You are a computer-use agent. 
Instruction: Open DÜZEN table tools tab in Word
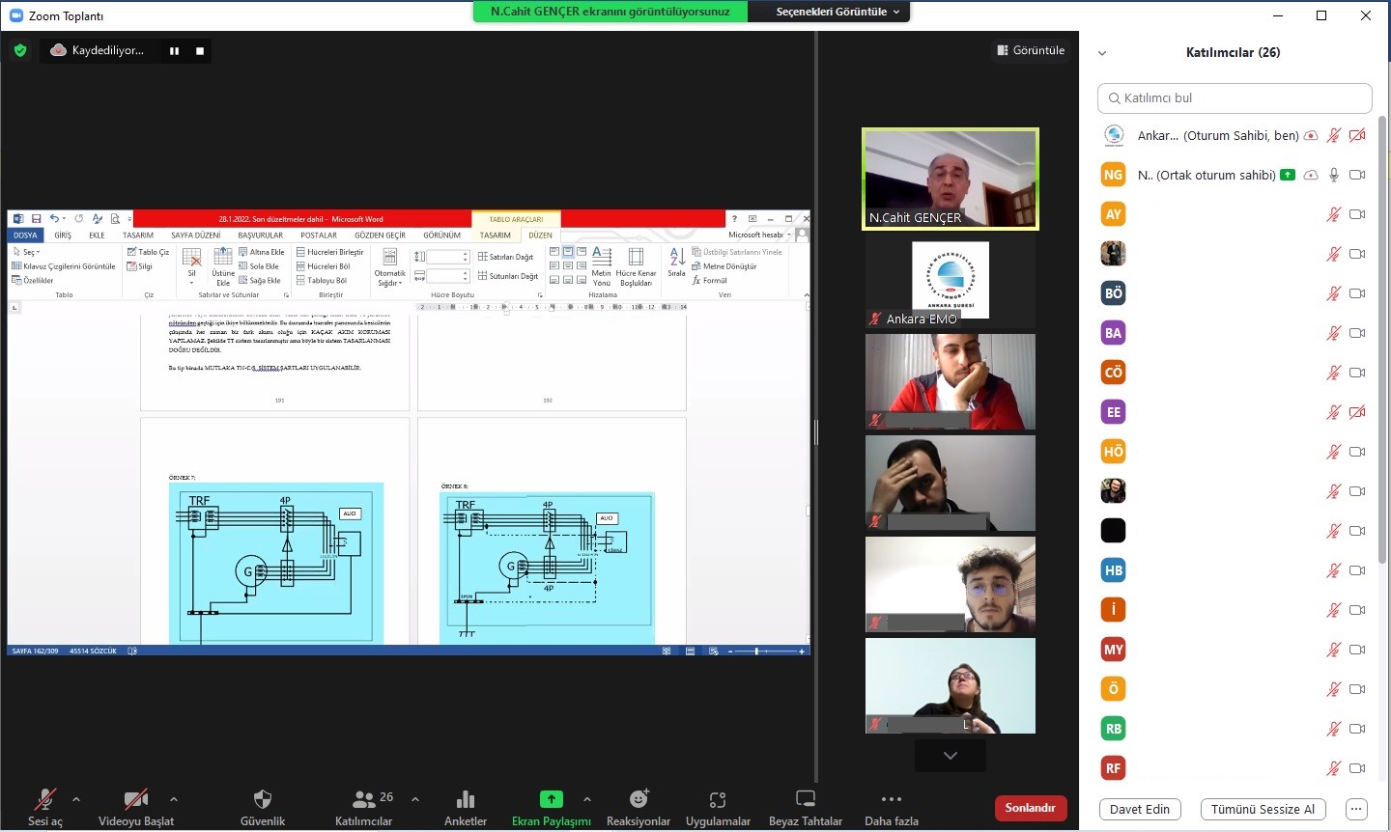click(540, 236)
